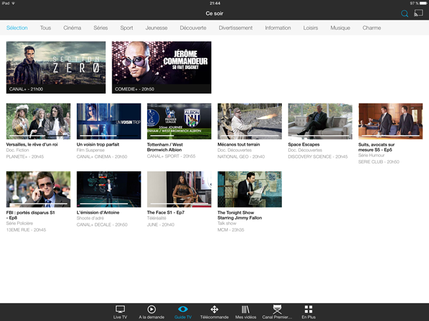Open the L'émission d'Antoine thumbnail
Screen dimensions: 429x321
click(x=109, y=189)
